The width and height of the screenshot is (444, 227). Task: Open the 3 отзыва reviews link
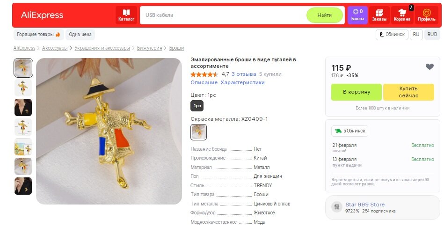[244, 74]
